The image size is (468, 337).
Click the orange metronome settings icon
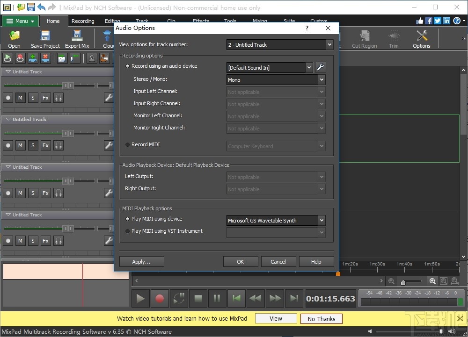[x=104, y=58]
